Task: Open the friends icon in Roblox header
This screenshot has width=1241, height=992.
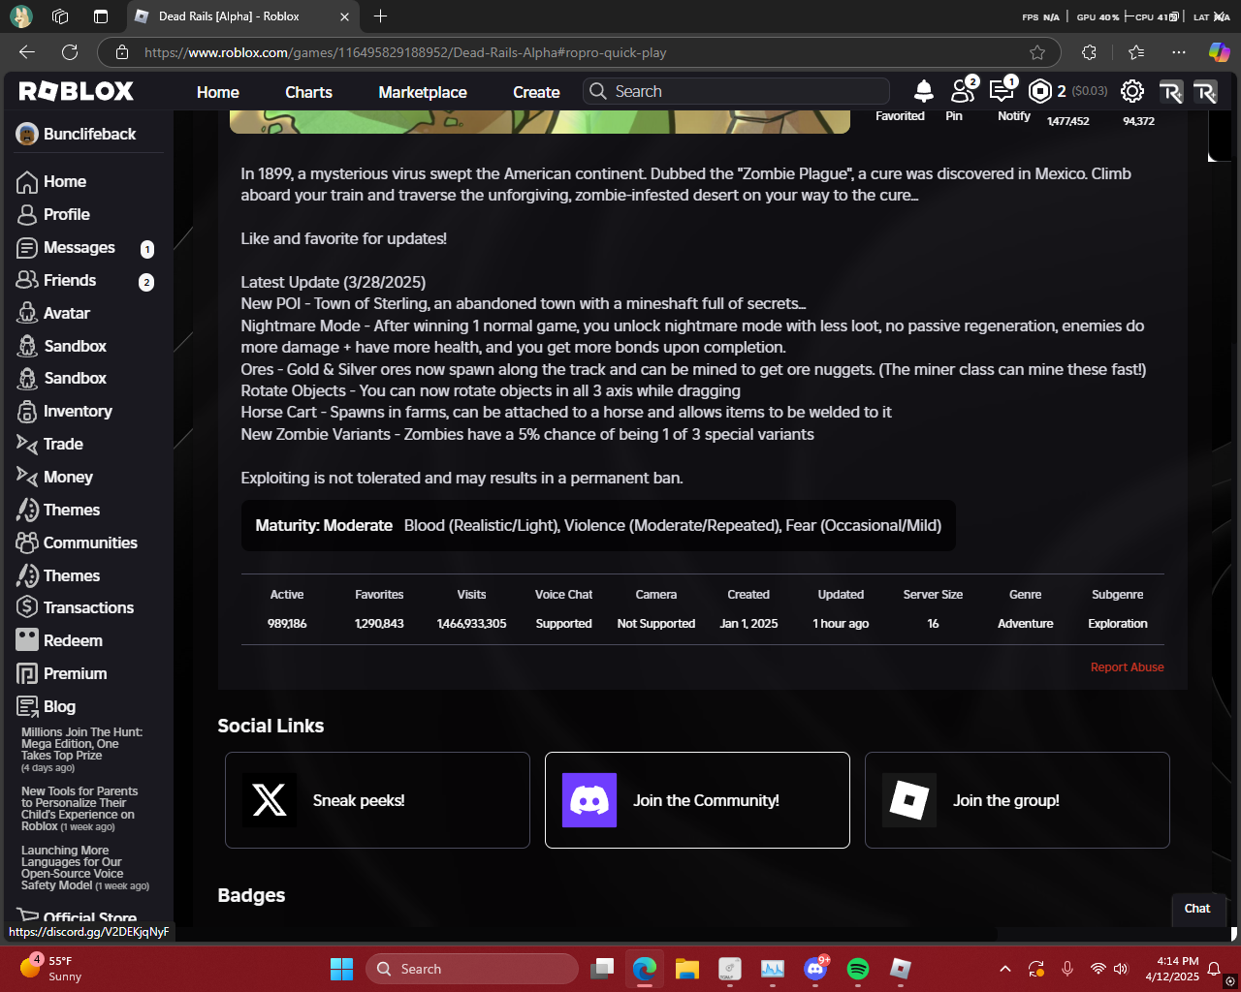Action: pos(963,91)
